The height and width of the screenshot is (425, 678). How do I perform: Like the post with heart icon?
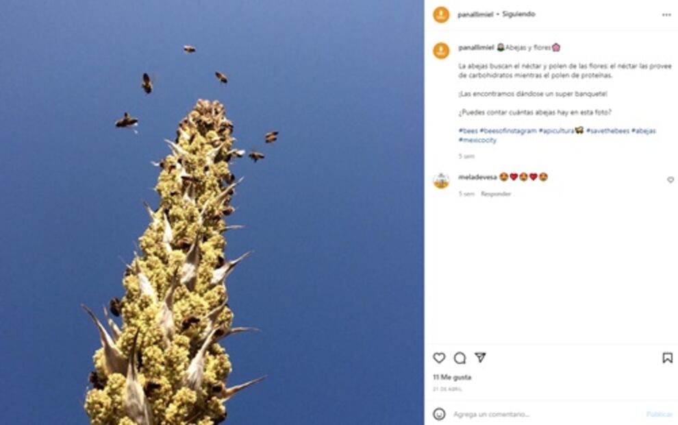439,358
